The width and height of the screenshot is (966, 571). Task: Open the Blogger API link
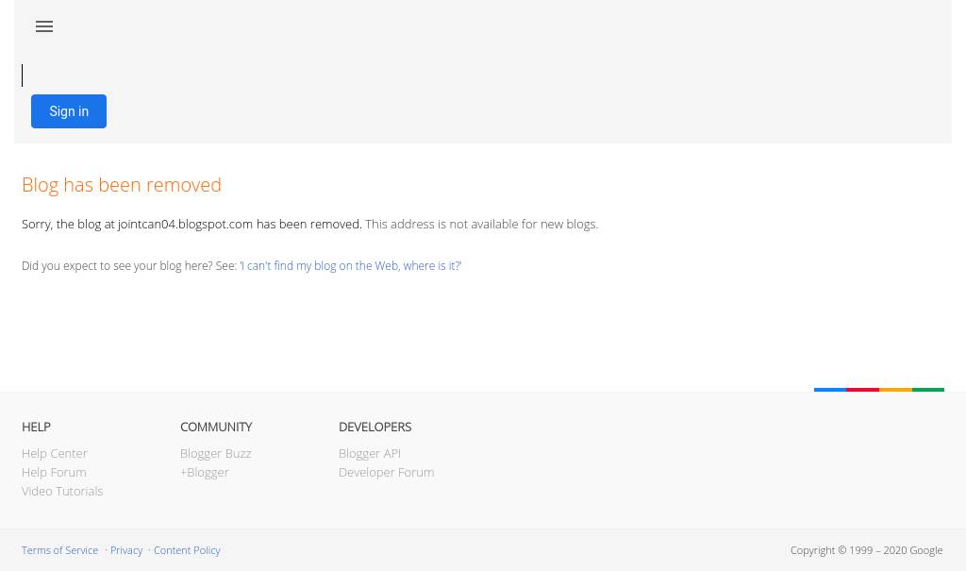click(x=369, y=453)
